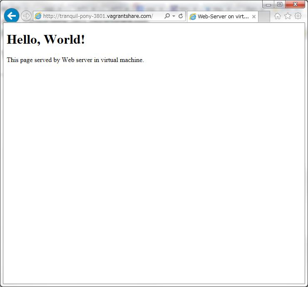Minimize the browser window
Image resolution: width=308 pixels, height=287 pixels.
point(268,5)
